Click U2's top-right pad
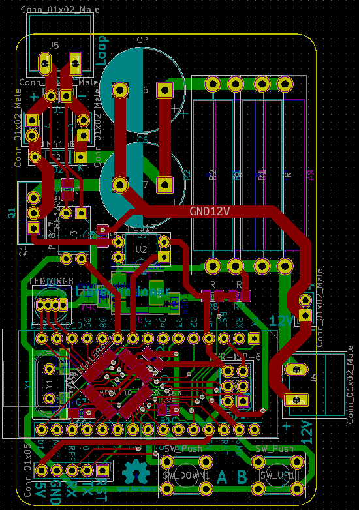 click(164, 242)
